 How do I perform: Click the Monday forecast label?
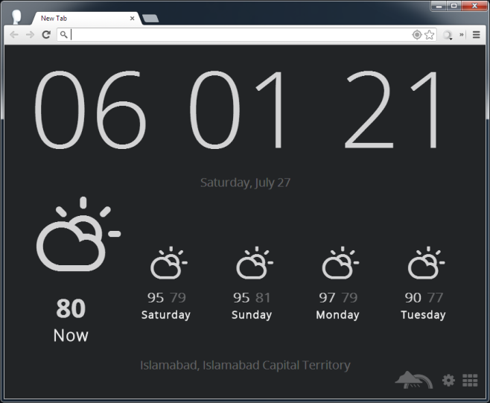(337, 315)
